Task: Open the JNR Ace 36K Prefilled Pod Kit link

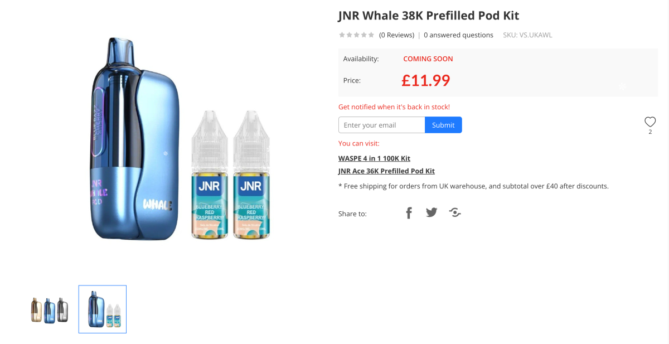Action: (386, 171)
